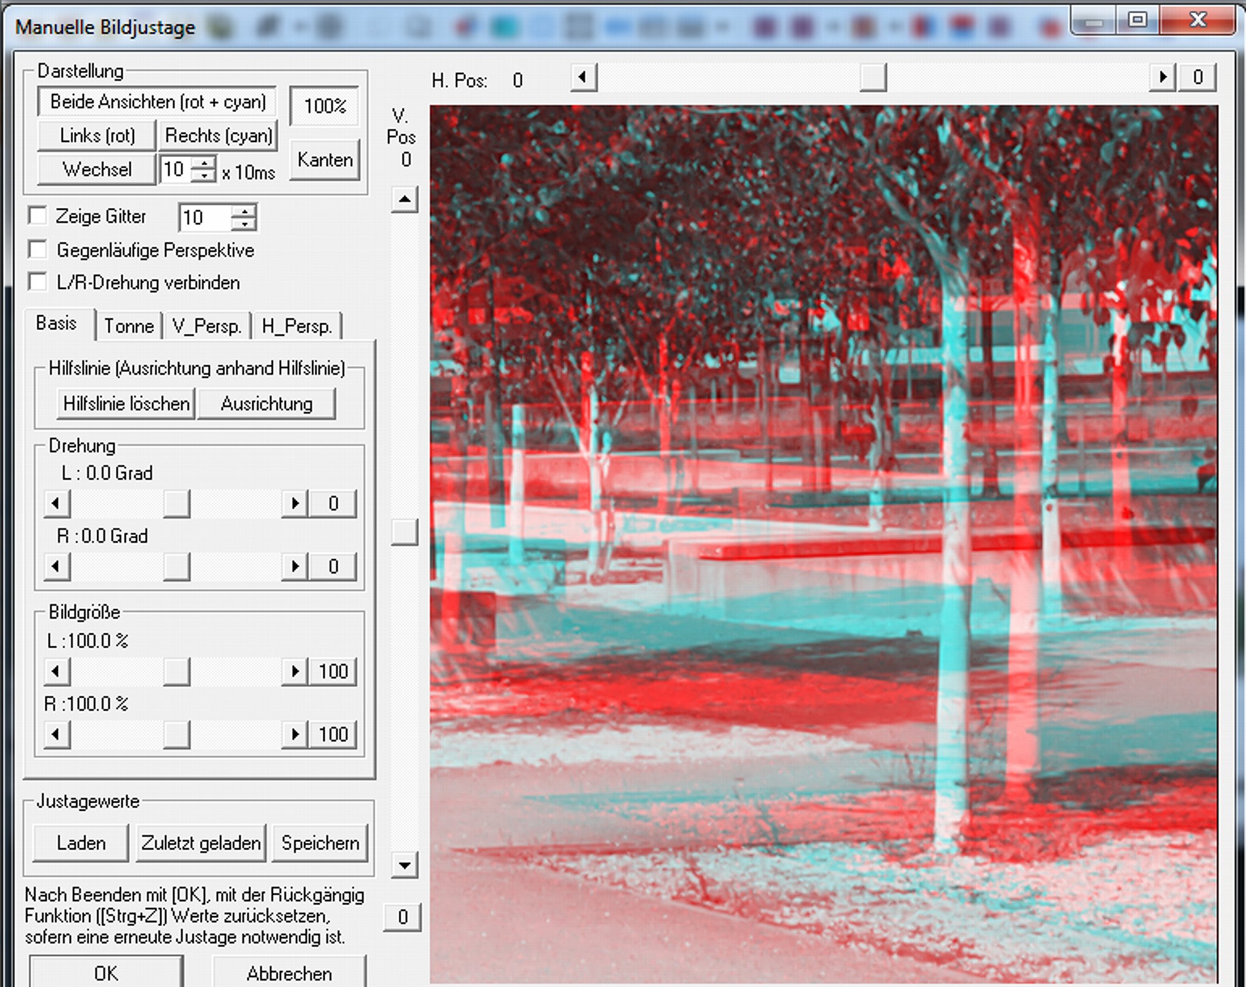The width and height of the screenshot is (1246, 987).
Task: Click V. Pos down arrow
Action: (405, 865)
